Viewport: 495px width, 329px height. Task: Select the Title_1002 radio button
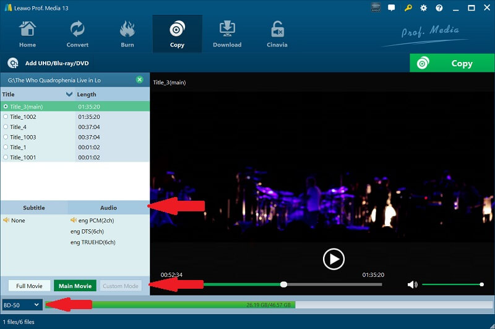(x=6, y=116)
